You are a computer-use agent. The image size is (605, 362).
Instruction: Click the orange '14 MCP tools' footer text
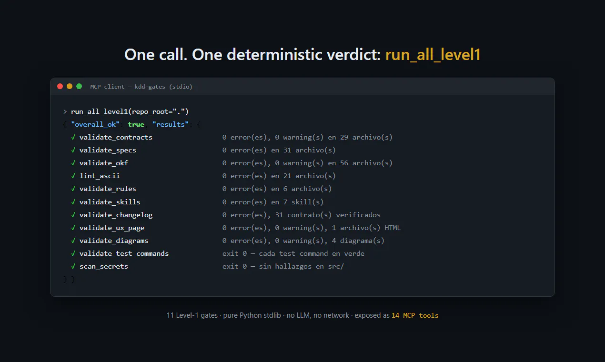point(415,315)
